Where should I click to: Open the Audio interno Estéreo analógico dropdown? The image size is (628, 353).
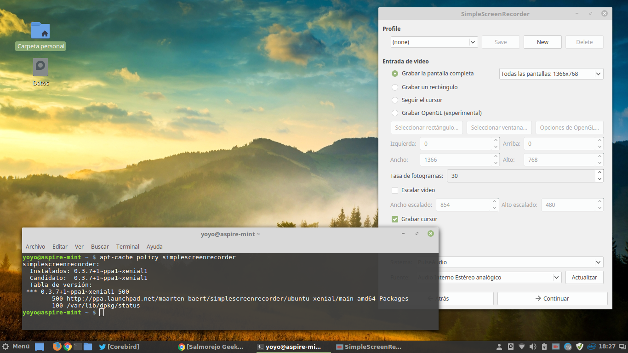coord(488,277)
